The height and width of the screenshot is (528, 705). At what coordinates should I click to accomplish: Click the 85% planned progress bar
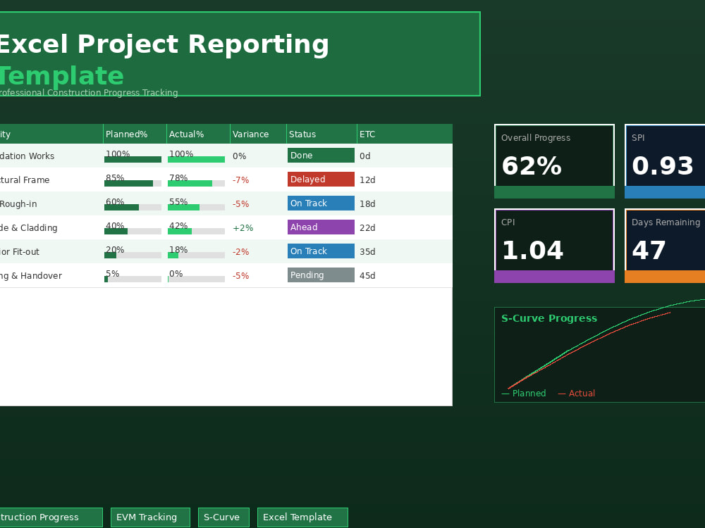133,183
